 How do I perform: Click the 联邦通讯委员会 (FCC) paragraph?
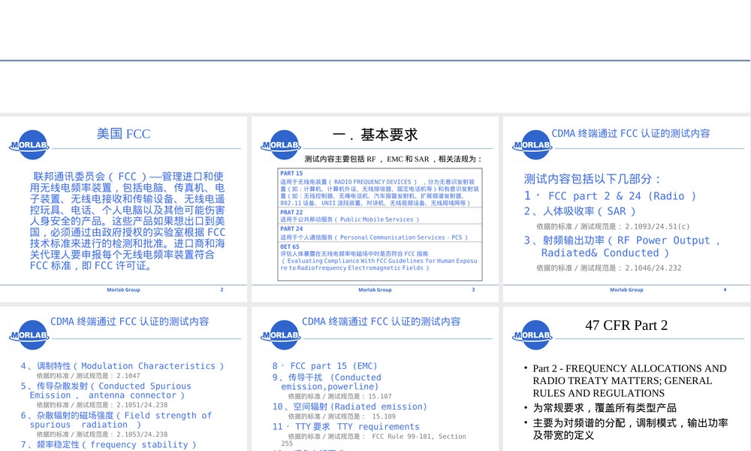coord(128,221)
